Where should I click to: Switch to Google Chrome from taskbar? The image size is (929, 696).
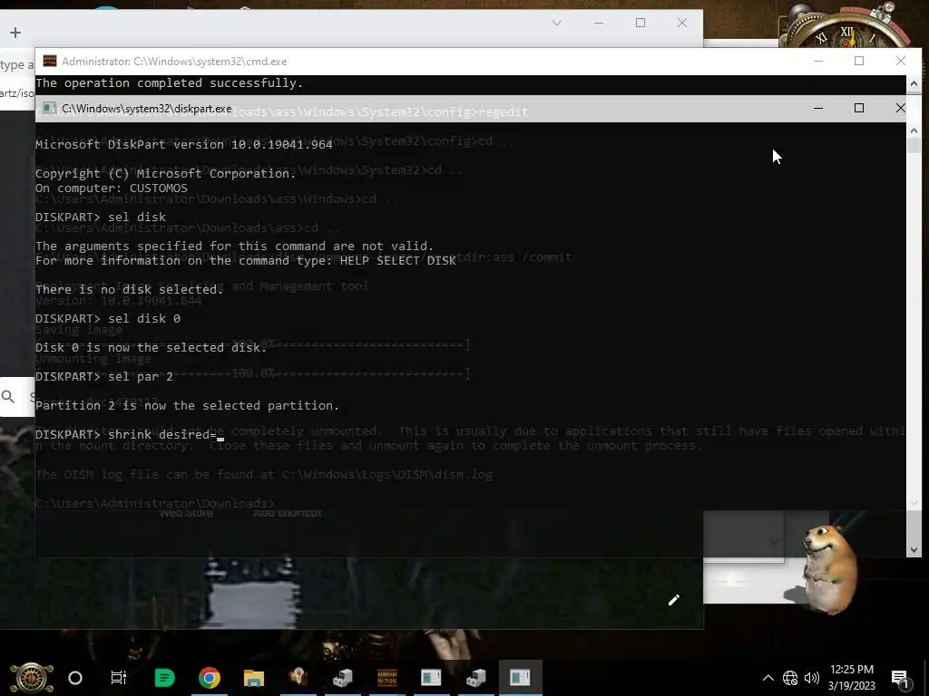210,678
